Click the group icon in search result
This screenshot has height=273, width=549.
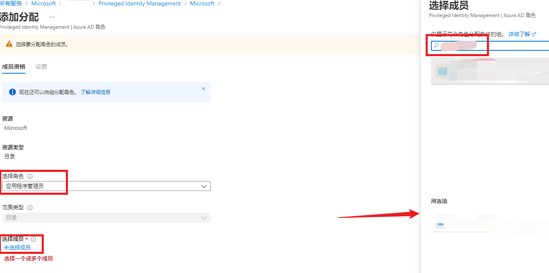442,71
